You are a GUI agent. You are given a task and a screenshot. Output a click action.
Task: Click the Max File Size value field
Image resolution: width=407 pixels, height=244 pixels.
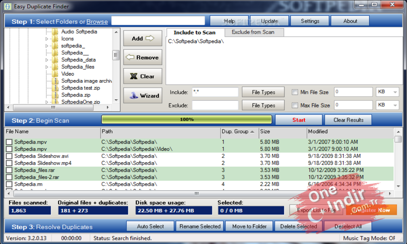[x=353, y=105]
